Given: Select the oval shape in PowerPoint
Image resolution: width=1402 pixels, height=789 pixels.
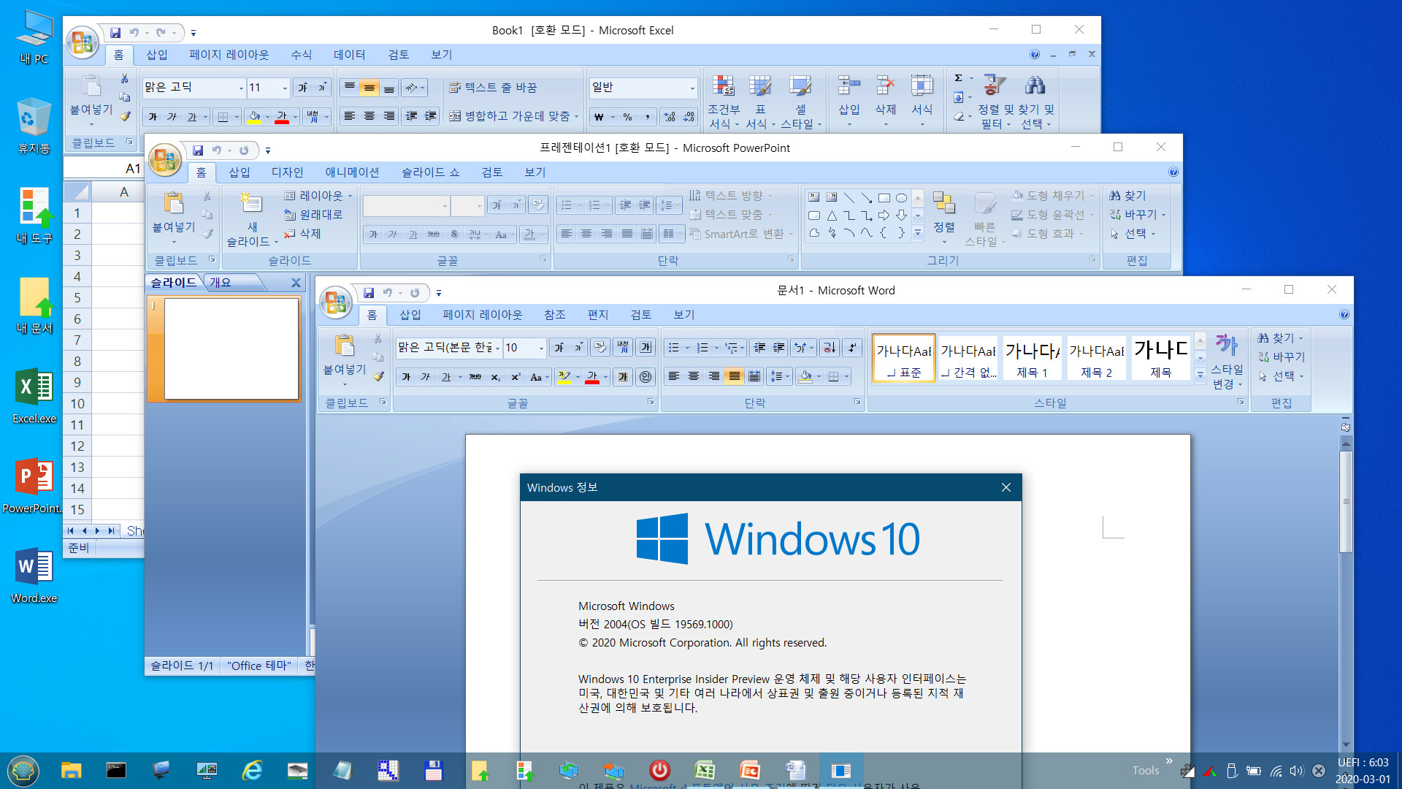Looking at the screenshot, I should pos(901,198).
